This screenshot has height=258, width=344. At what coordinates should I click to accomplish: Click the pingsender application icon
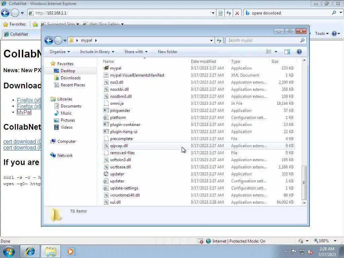[106, 110]
